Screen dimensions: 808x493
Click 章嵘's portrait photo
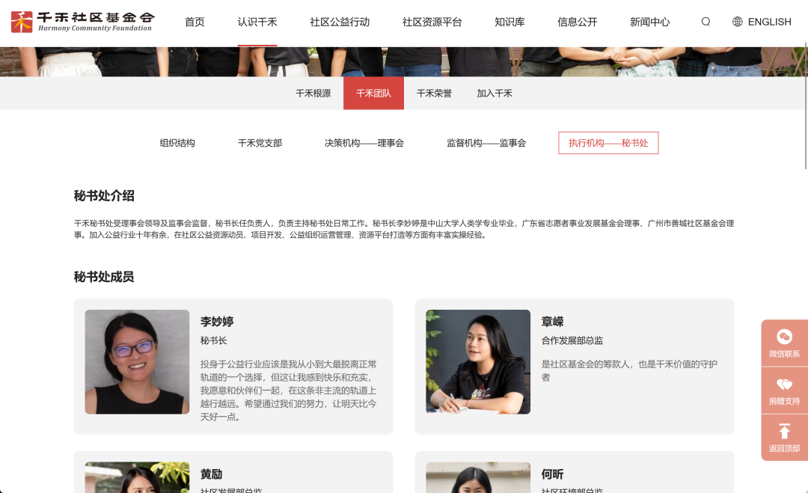click(477, 361)
